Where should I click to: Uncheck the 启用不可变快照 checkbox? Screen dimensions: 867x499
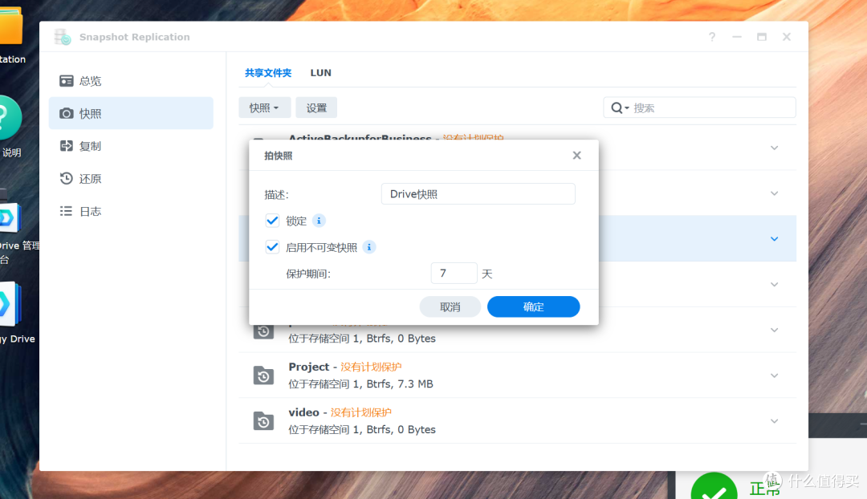point(272,247)
